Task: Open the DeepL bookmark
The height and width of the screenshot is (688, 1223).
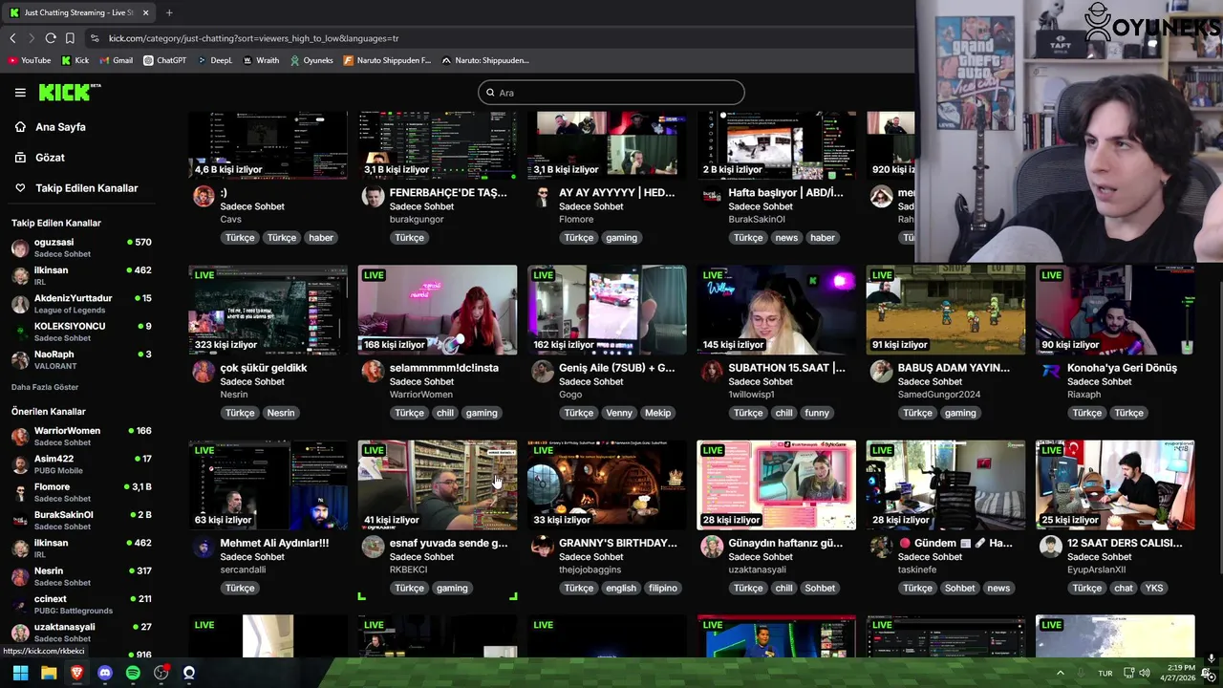Action: [x=215, y=60]
